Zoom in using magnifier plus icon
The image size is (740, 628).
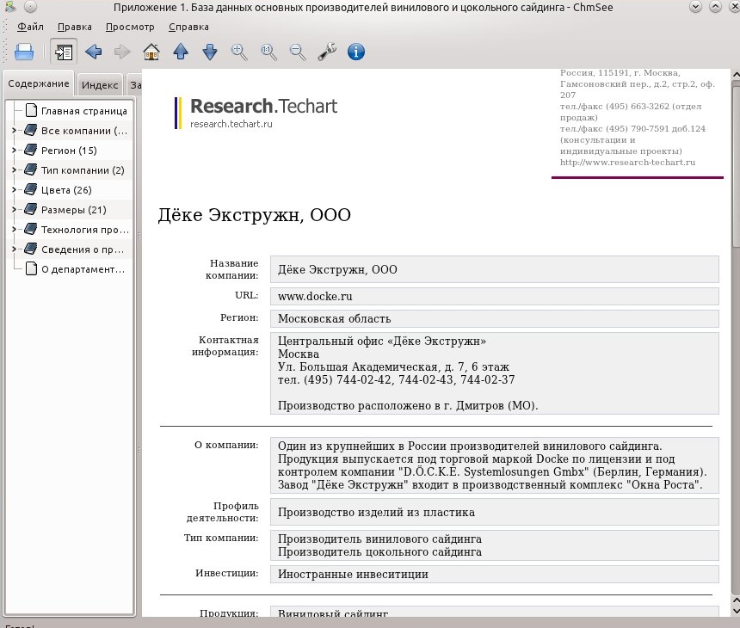pos(239,52)
